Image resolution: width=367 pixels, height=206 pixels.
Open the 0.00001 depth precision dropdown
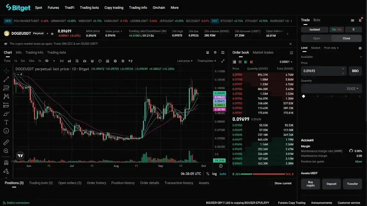[x=286, y=62]
